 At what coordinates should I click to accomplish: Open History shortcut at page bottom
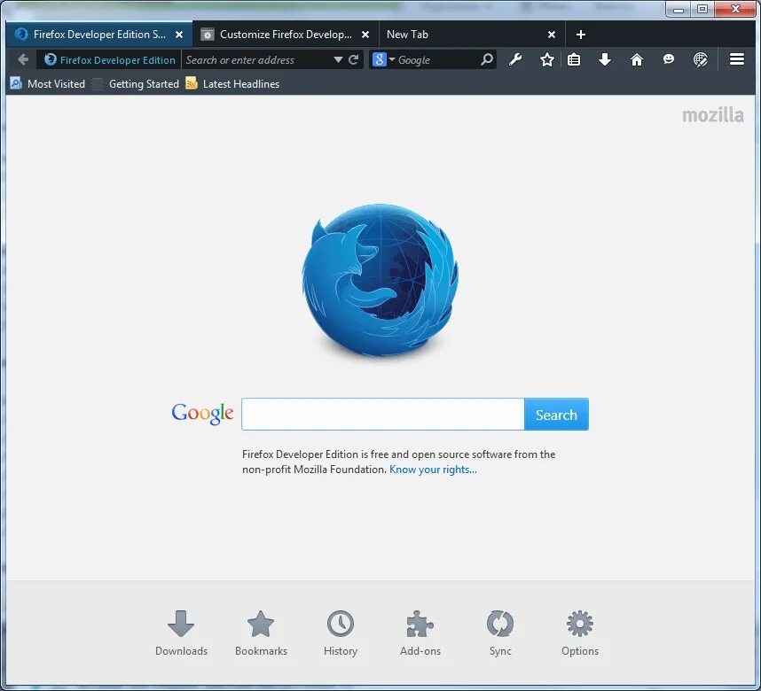[341, 633]
